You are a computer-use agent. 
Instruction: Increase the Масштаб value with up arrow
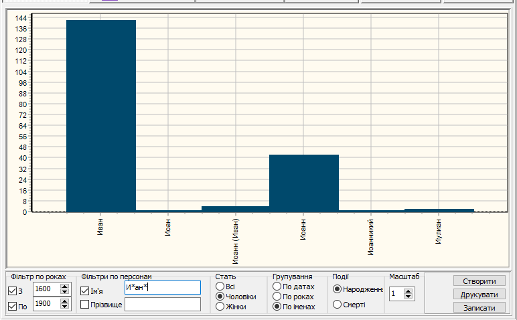click(x=409, y=291)
